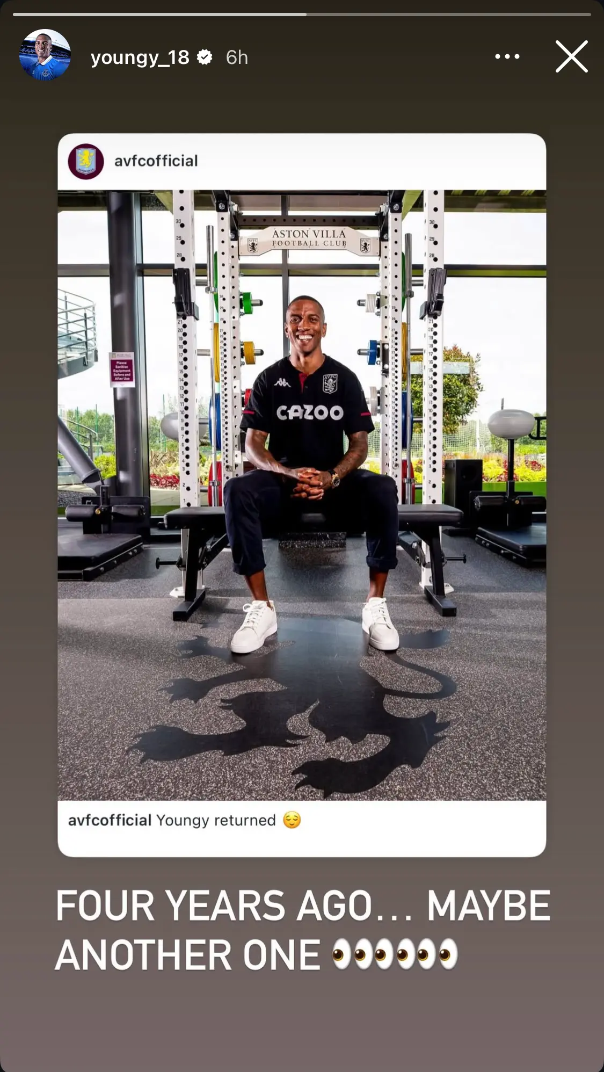The height and width of the screenshot is (1072, 604).
Task: Click the "Youngy returned" caption text
Action: click(x=216, y=821)
